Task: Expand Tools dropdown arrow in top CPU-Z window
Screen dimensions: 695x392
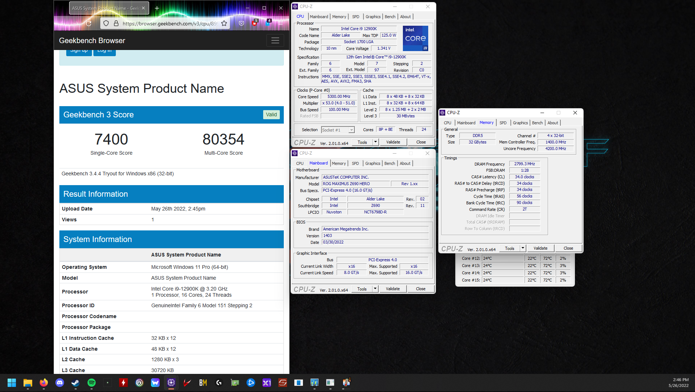Action: (x=375, y=142)
